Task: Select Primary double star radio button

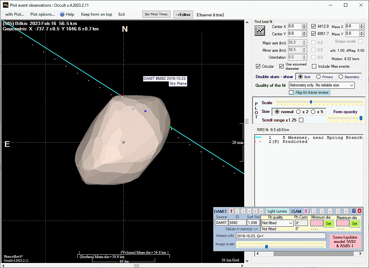Action: point(319,77)
